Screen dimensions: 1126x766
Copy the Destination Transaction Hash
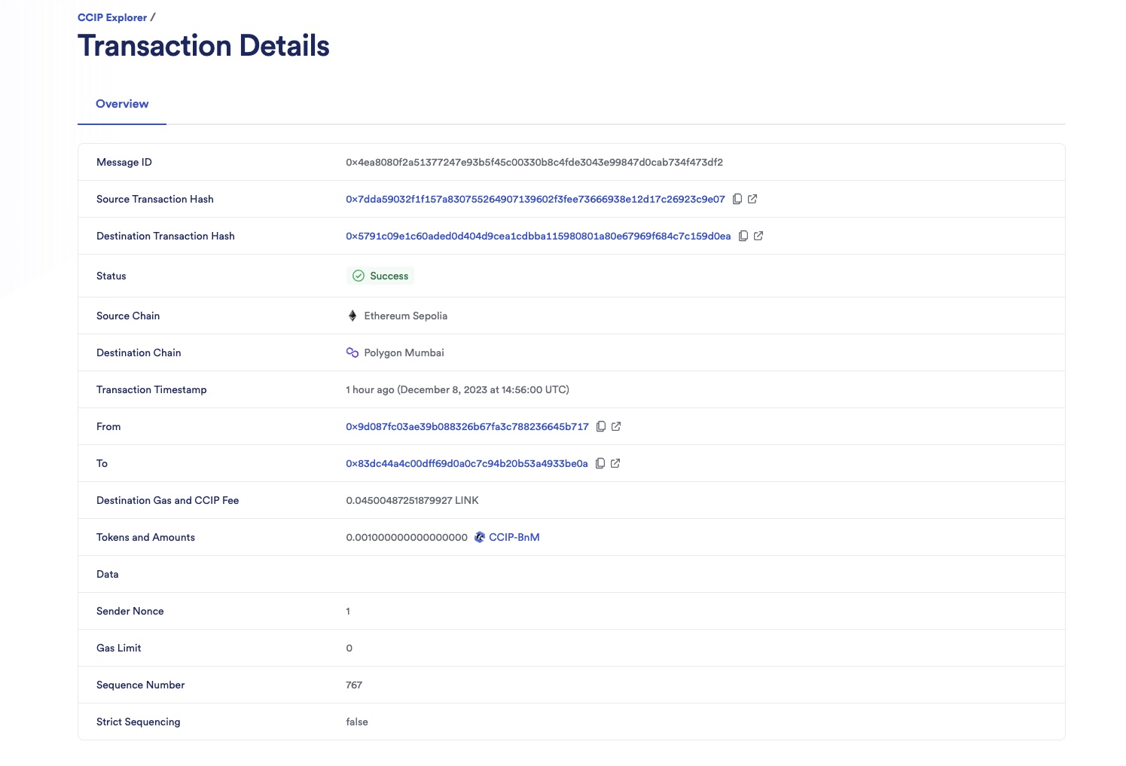(x=743, y=236)
